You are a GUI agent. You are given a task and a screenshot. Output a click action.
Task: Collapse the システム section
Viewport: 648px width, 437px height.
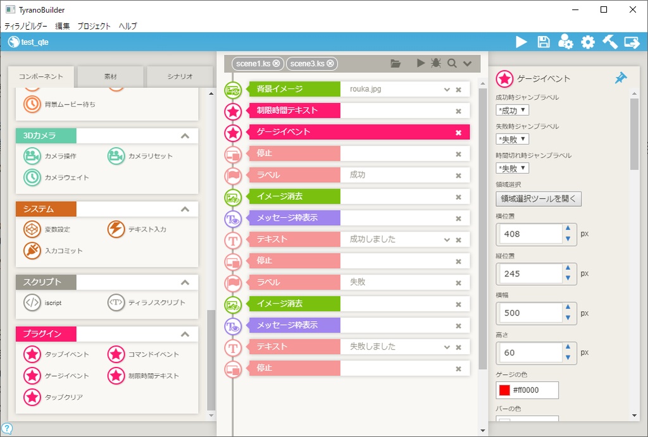(185, 209)
